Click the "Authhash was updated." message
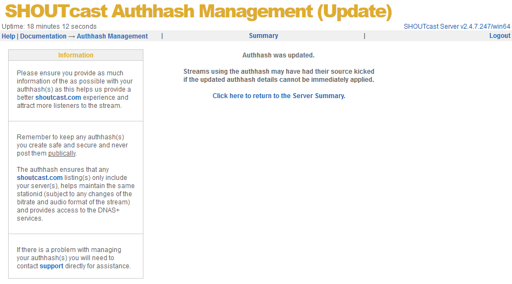Screen dimensions: 512x284 coord(278,55)
